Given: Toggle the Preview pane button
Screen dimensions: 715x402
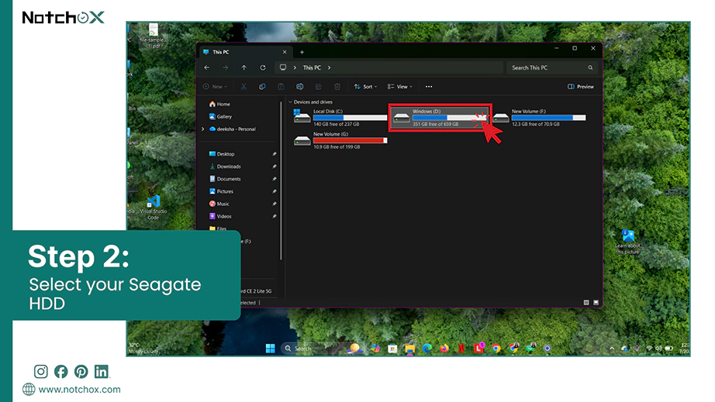Looking at the screenshot, I should [581, 87].
